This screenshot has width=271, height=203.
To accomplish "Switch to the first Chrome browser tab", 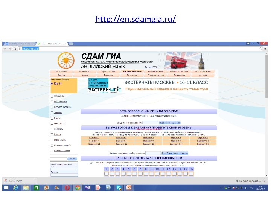I will (x=20, y=44).
